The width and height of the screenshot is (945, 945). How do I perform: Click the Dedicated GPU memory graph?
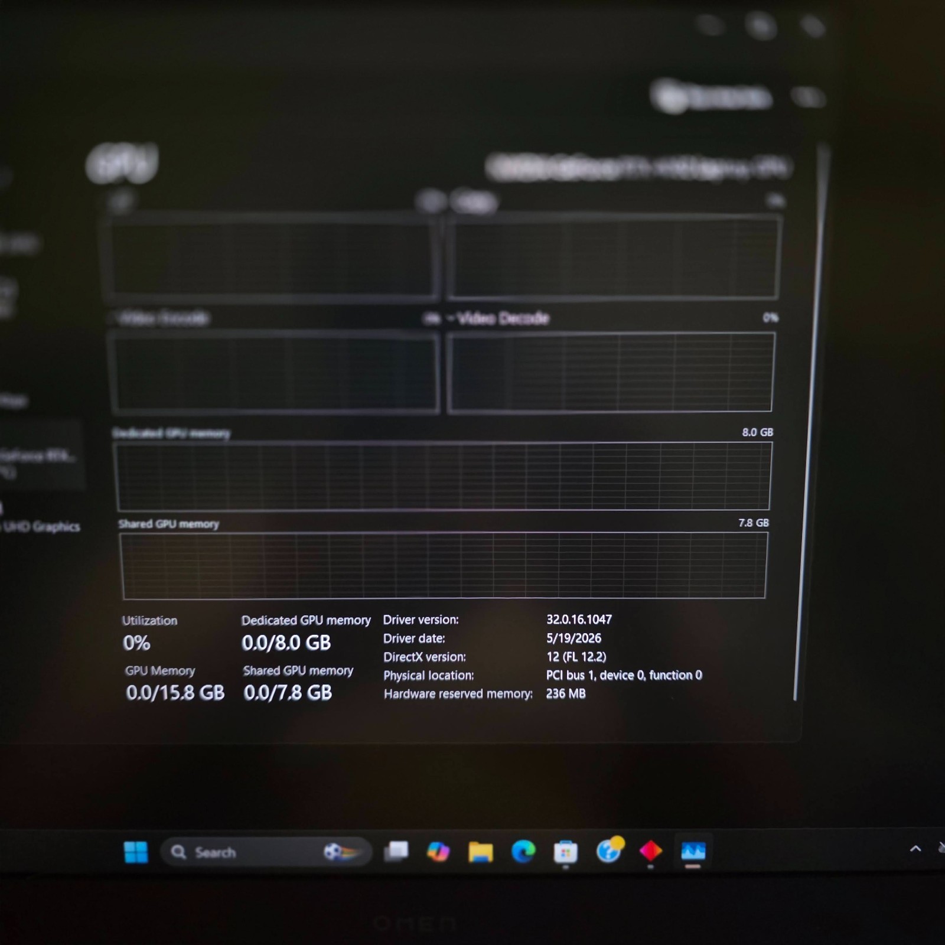pyautogui.click(x=444, y=476)
